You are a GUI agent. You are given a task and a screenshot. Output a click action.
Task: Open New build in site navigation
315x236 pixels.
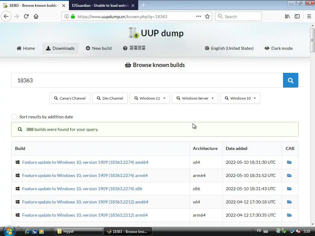coord(99,48)
